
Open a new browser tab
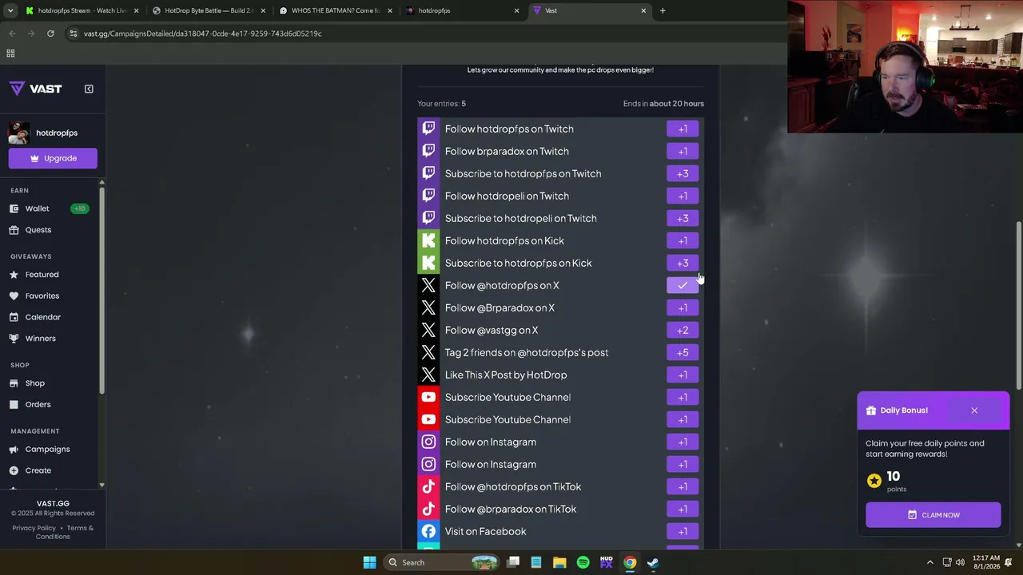[663, 10]
